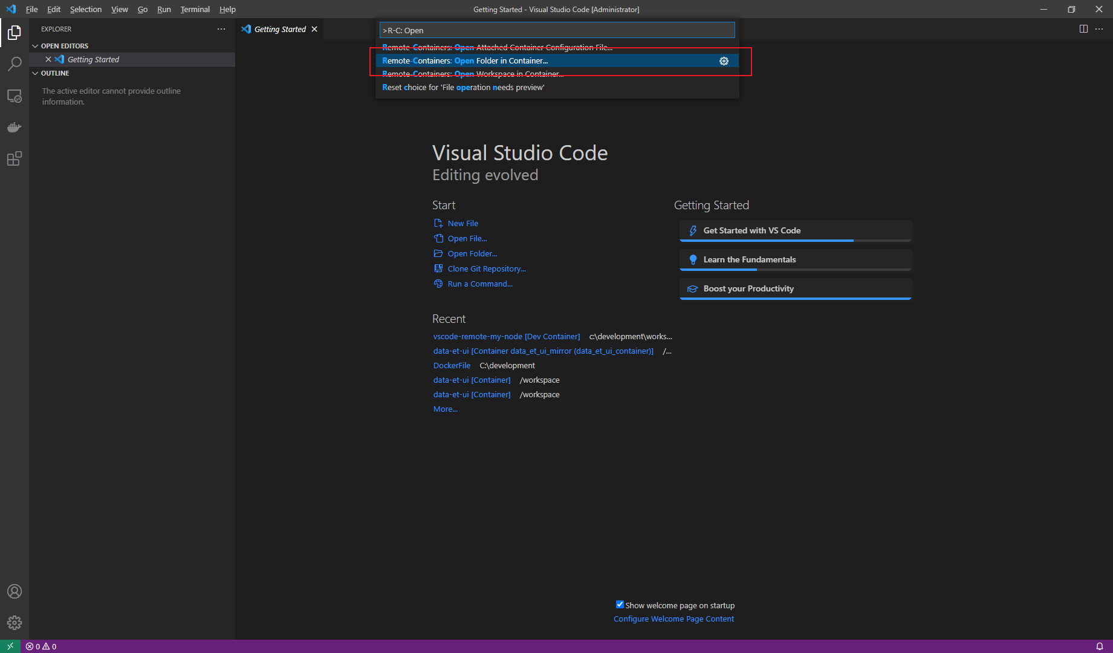Open the Manage gear icon in the activity bar
This screenshot has width=1113, height=653.
[15, 622]
